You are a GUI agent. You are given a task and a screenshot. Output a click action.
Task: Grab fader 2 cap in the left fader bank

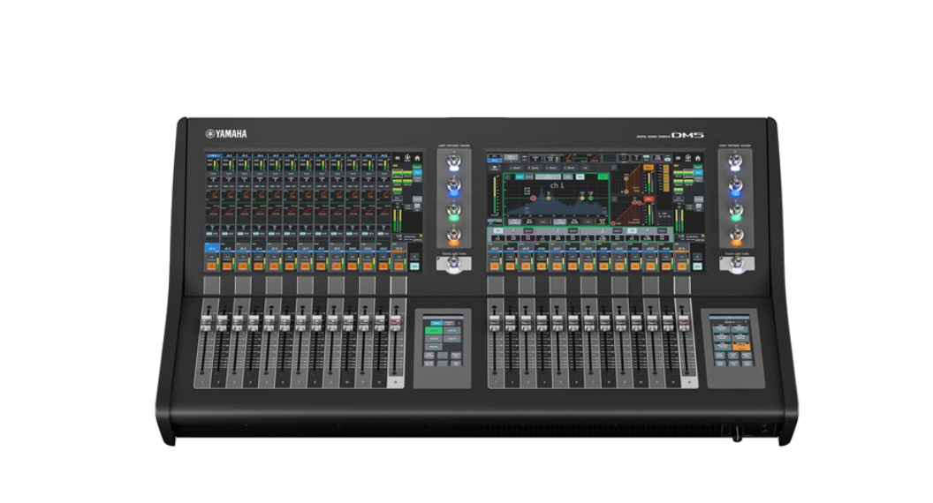[222, 323]
